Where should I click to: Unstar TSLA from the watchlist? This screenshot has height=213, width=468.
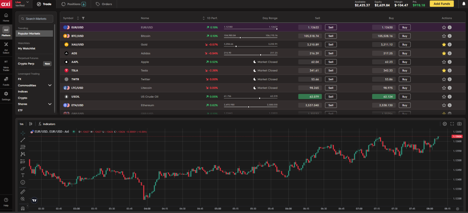point(444,70)
